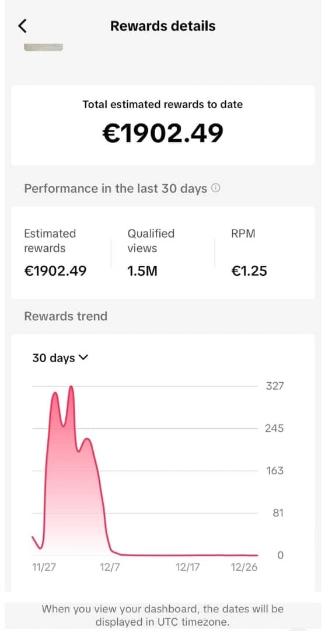Tap the Qualified views stat

[151, 253]
